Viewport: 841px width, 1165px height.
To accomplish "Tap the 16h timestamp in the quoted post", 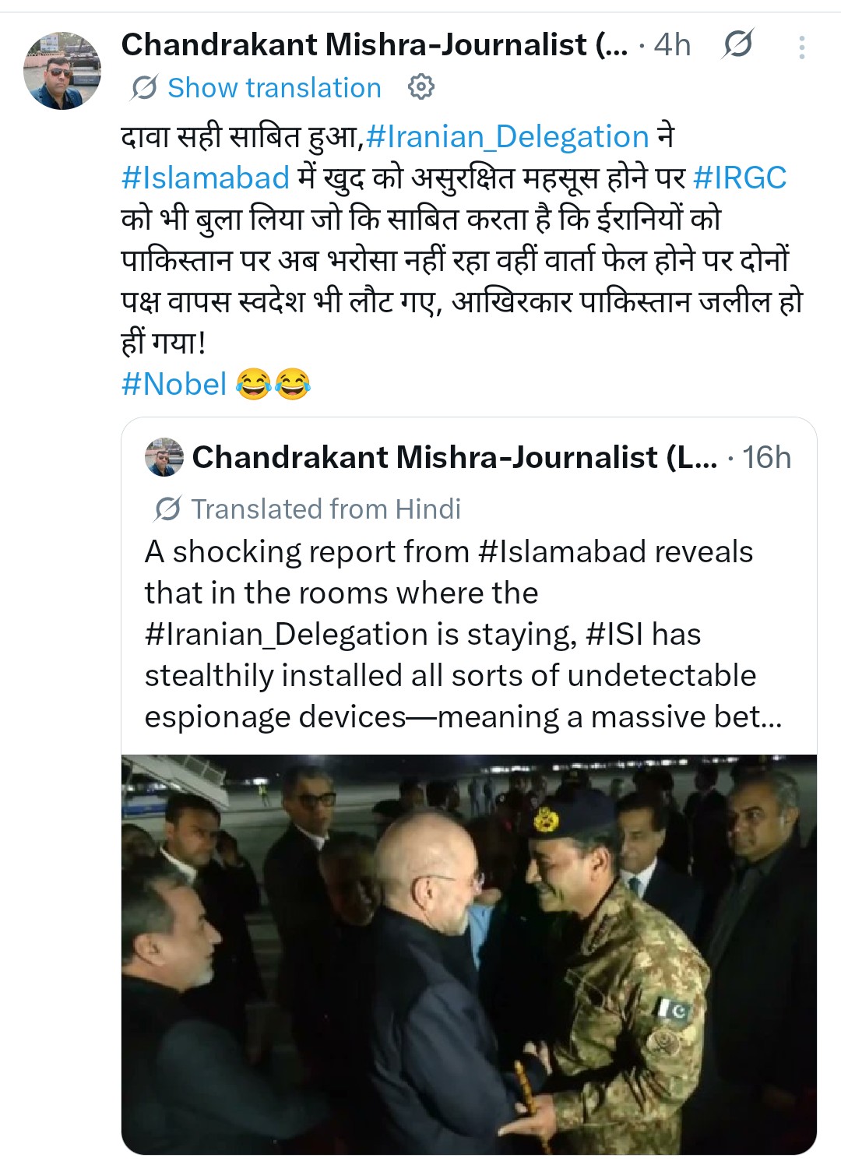I will point(766,457).
